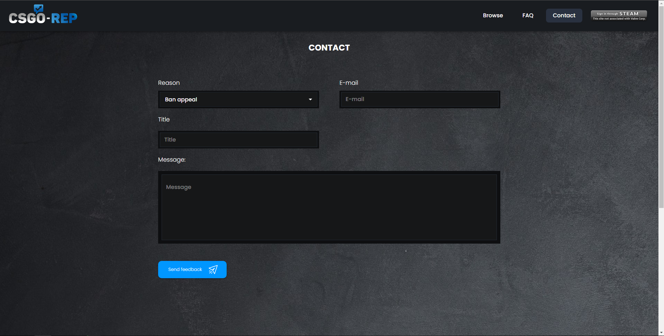Click inside the Message text area
The image size is (664, 336).
[329, 207]
